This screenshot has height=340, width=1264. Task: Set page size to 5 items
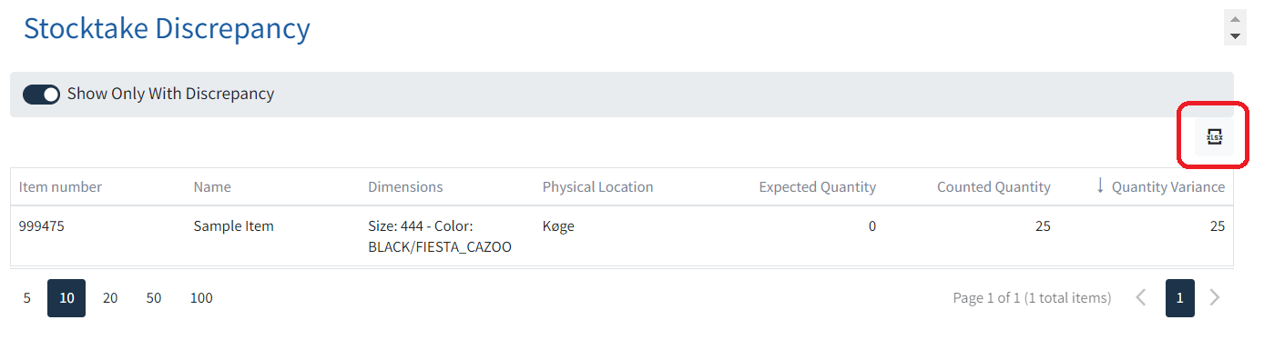point(27,298)
